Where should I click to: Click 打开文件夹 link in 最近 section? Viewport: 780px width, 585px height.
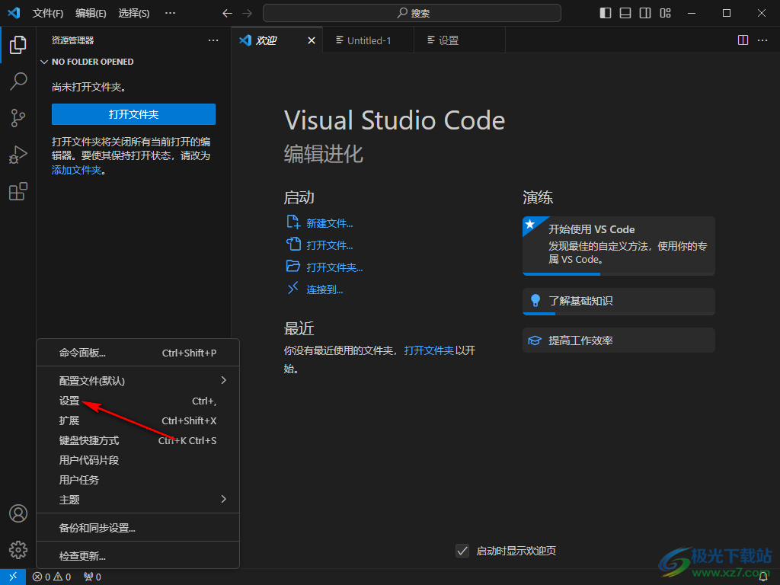tap(429, 350)
